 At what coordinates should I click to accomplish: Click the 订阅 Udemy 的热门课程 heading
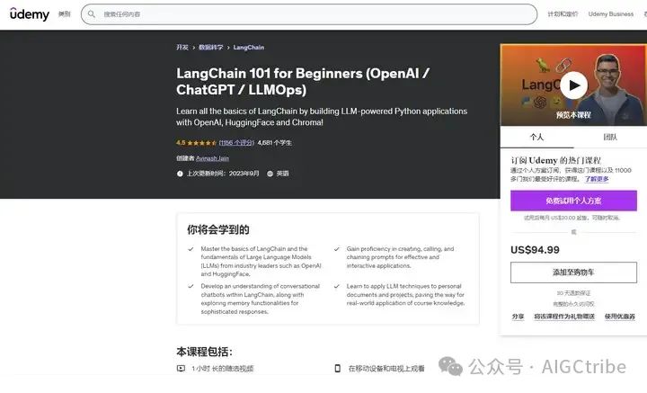[556, 160]
